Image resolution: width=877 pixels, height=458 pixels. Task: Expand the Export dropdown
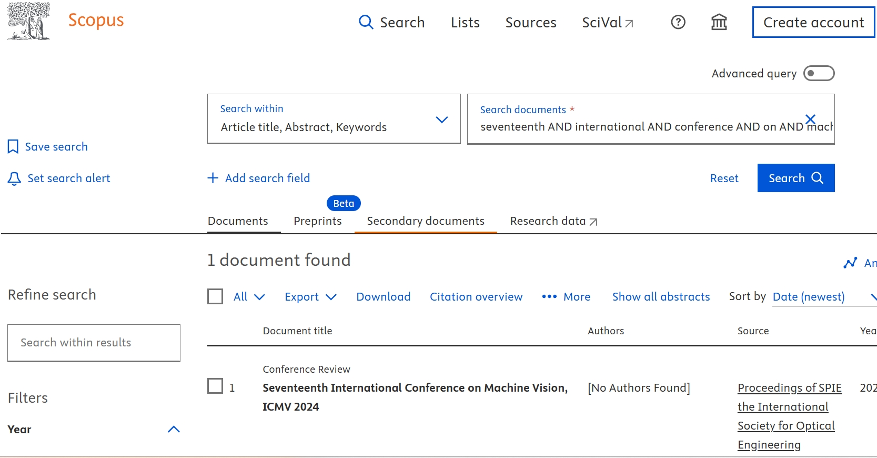coord(310,297)
